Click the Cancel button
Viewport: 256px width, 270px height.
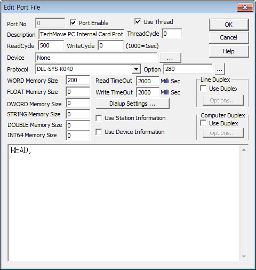229,37
